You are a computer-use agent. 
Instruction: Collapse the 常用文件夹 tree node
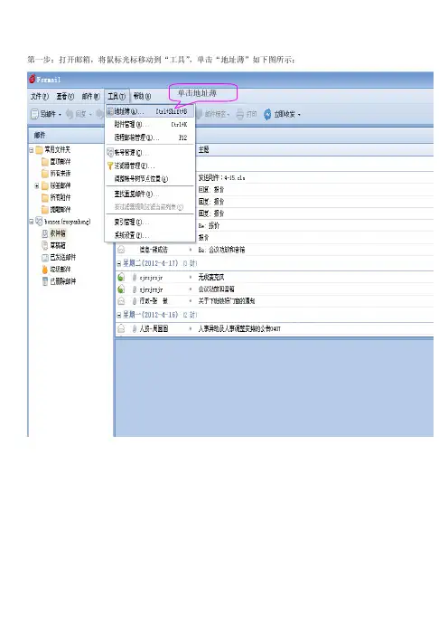click(x=31, y=150)
